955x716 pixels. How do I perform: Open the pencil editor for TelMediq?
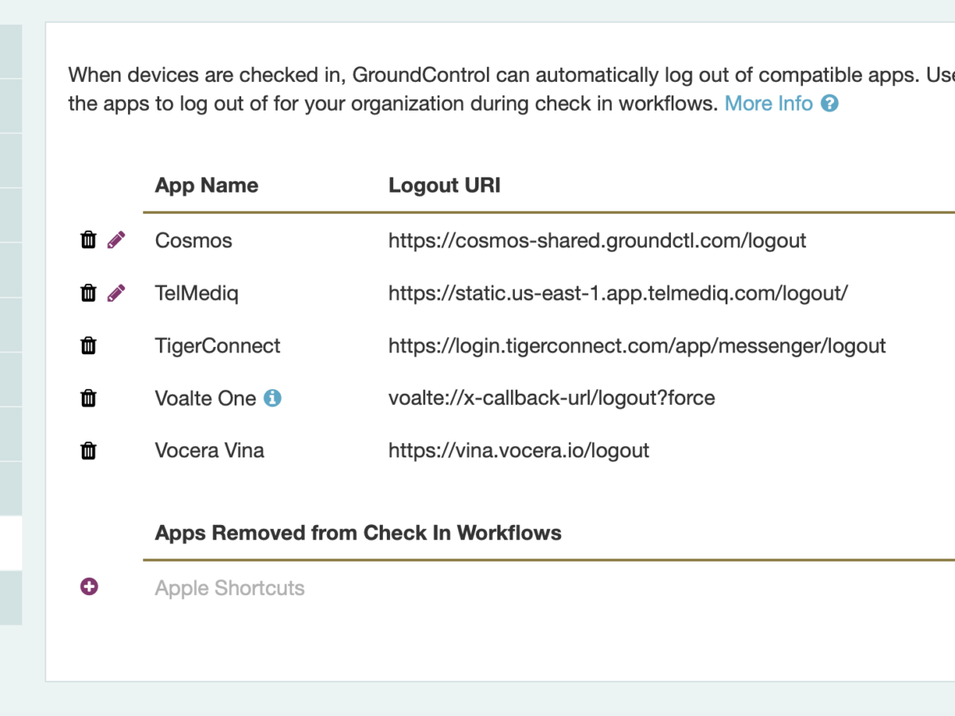[116, 294]
